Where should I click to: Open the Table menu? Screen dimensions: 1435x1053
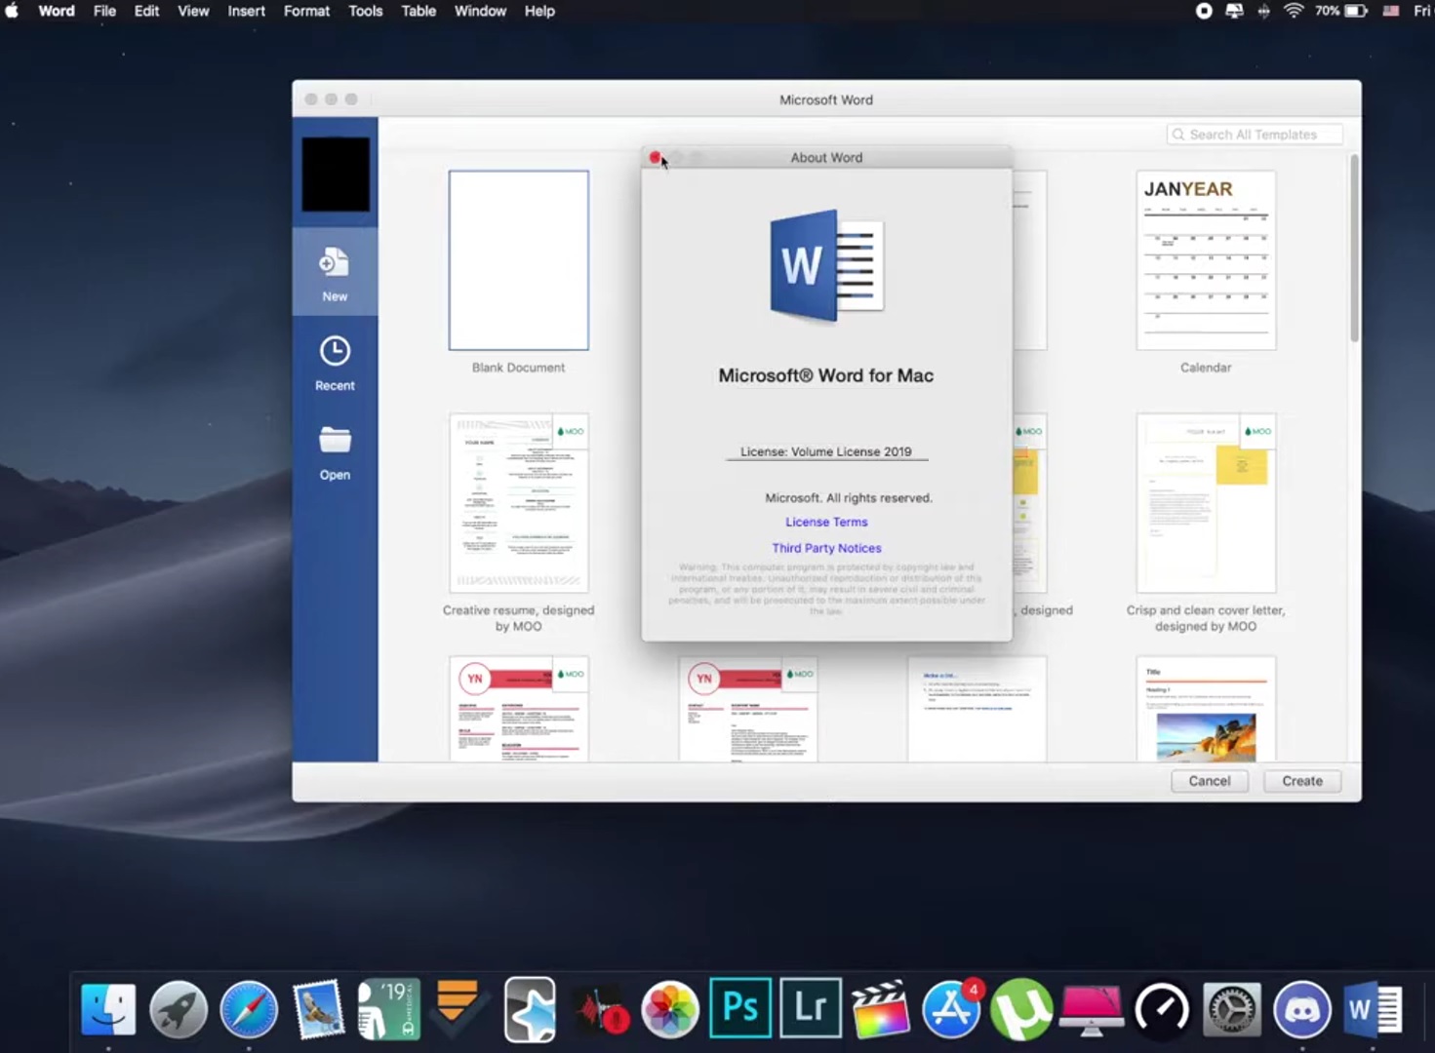click(x=419, y=11)
